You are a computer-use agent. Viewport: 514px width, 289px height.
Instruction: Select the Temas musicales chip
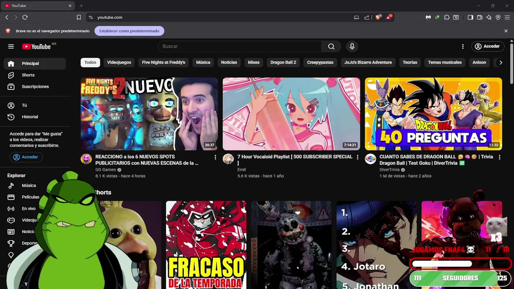445,62
